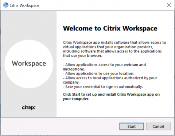Click Start to begin the installation
Viewport: 175px width, 136px height.
point(132,127)
